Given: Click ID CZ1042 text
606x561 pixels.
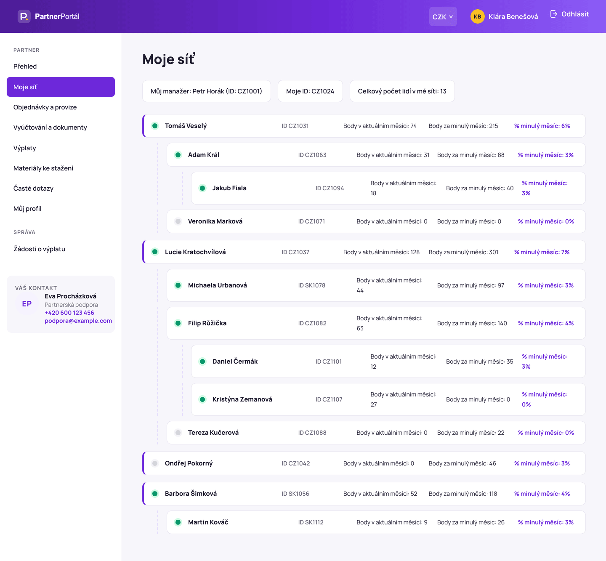Looking at the screenshot, I should click(296, 463).
